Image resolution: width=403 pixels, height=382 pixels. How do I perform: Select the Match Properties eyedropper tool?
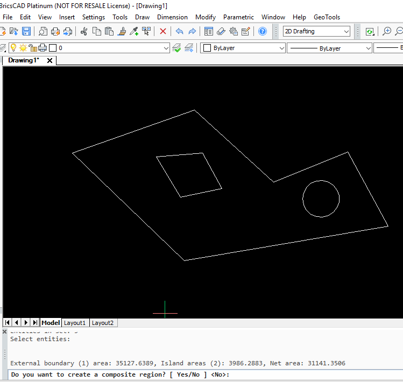(134, 31)
